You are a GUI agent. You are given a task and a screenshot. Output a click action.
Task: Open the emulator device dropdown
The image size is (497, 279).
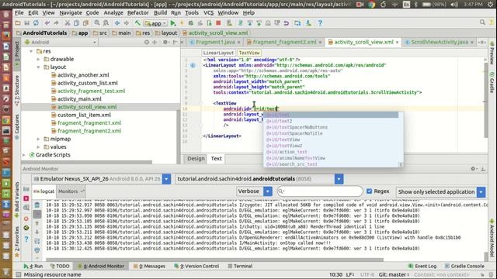[166, 179]
